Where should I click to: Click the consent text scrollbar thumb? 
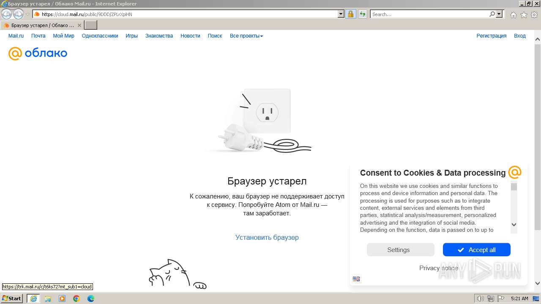[x=514, y=187]
